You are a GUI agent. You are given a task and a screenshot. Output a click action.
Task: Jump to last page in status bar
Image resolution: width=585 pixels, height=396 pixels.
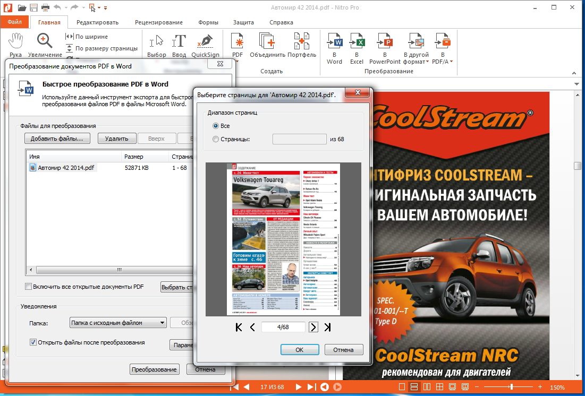tap(311, 387)
